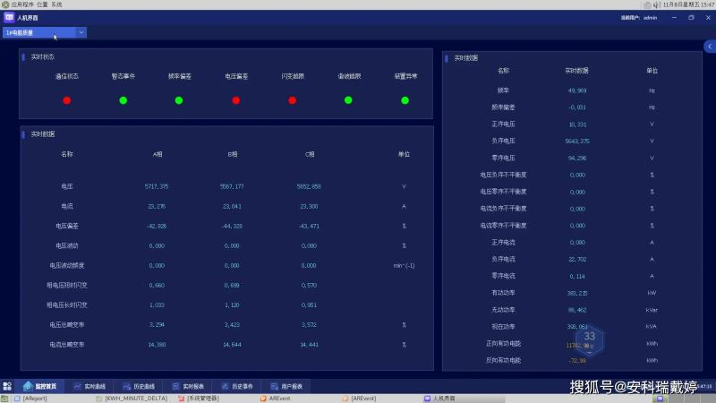Click the show desktop icon in taskbar
This screenshot has height=403, width=716.
click(x=4, y=399)
